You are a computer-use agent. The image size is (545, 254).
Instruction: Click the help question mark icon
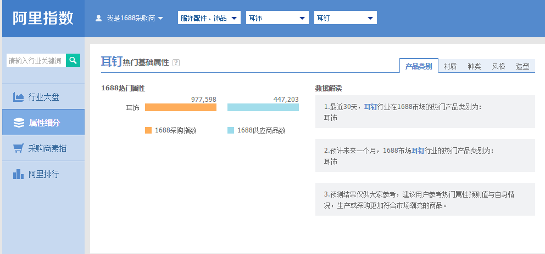pyautogui.click(x=176, y=63)
